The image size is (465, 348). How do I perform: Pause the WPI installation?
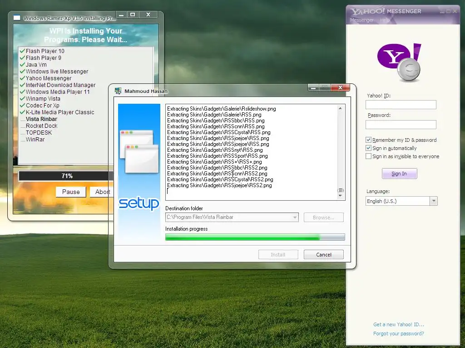(x=71, y=192)
